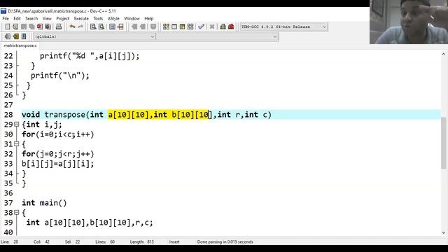This screenshot has height=252, width=448.
Task: Open the Tools menu
Action: click(98, 19)
